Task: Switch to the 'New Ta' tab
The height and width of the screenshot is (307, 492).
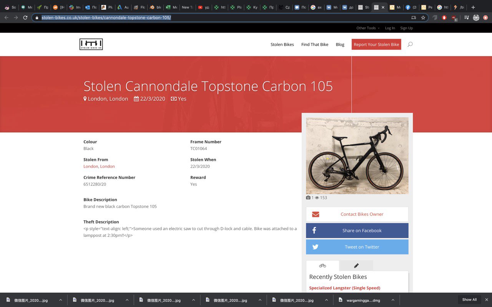Action: pos(188,7)
